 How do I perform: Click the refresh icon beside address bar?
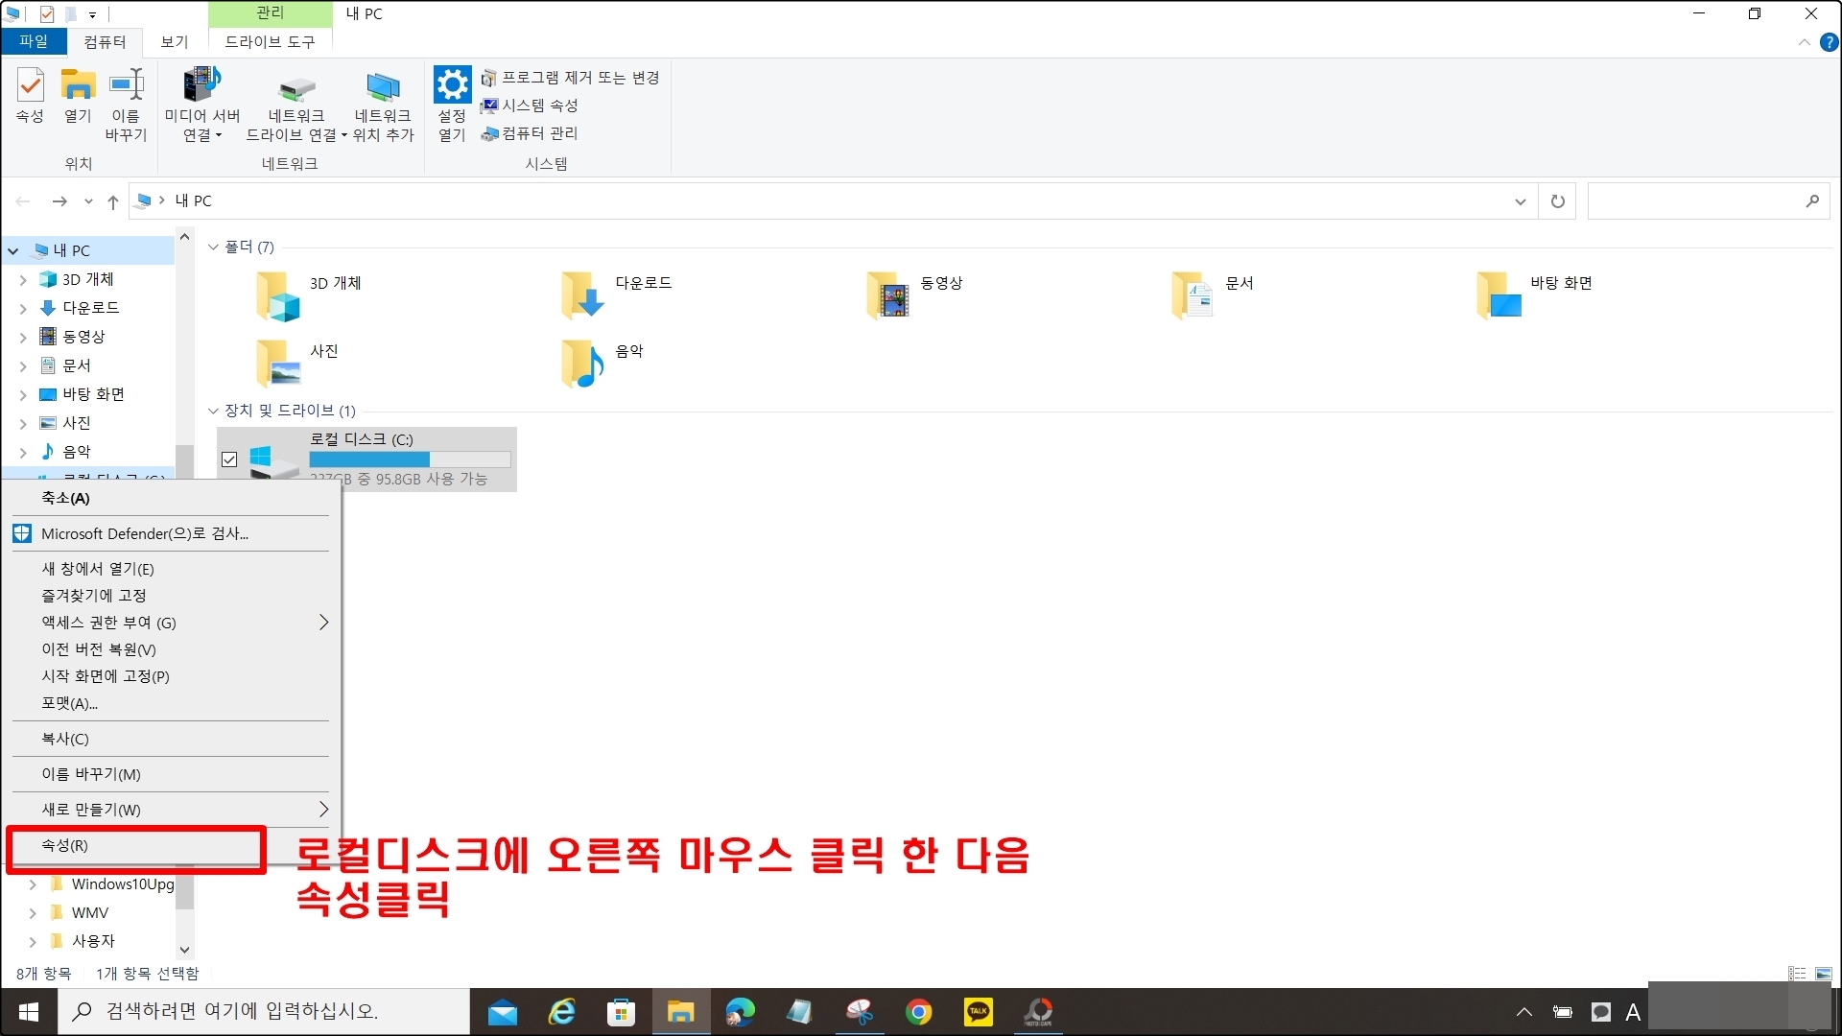click(x=1557, y=201)
